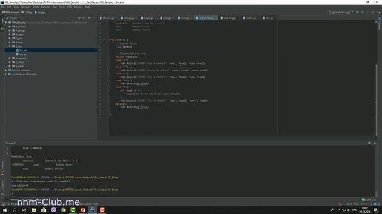Viewport: 382px width, 214px height.
Task: Open Search Everywhere magnifier icon
Action: pyautogui.click(x=379, y=12)
